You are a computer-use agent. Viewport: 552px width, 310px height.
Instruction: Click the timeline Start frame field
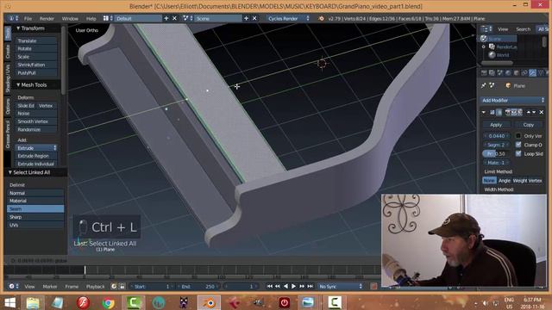pos(152,287)
